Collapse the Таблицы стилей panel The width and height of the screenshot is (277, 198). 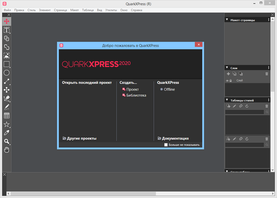click(227, 100)
